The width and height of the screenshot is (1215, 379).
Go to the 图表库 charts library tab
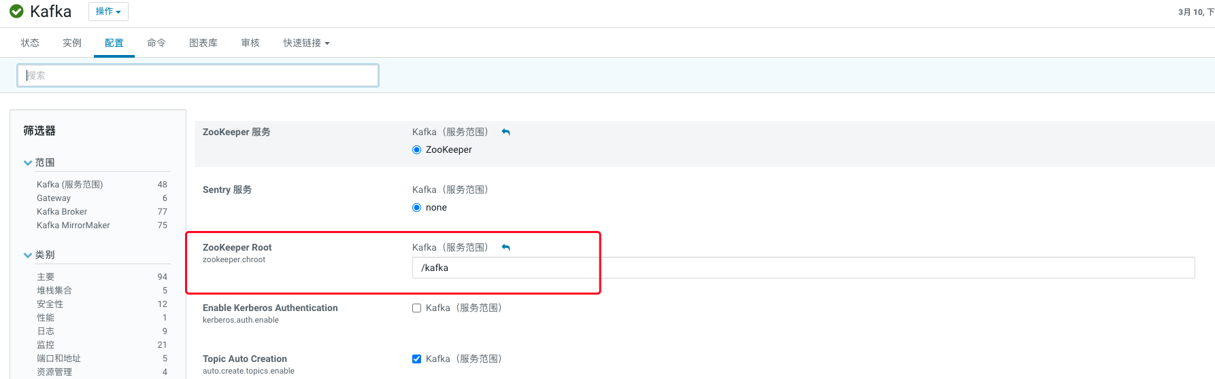203,43
